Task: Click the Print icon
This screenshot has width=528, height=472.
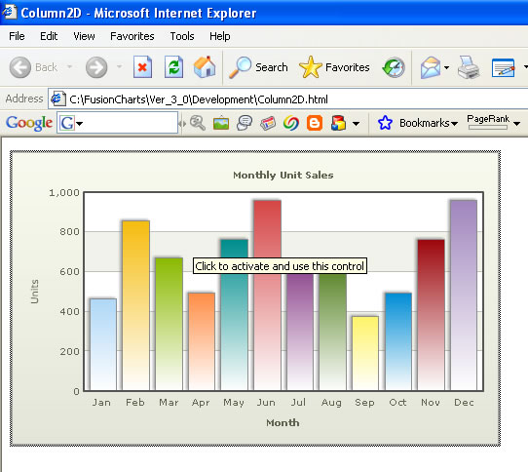Action: tap(469, 67)
